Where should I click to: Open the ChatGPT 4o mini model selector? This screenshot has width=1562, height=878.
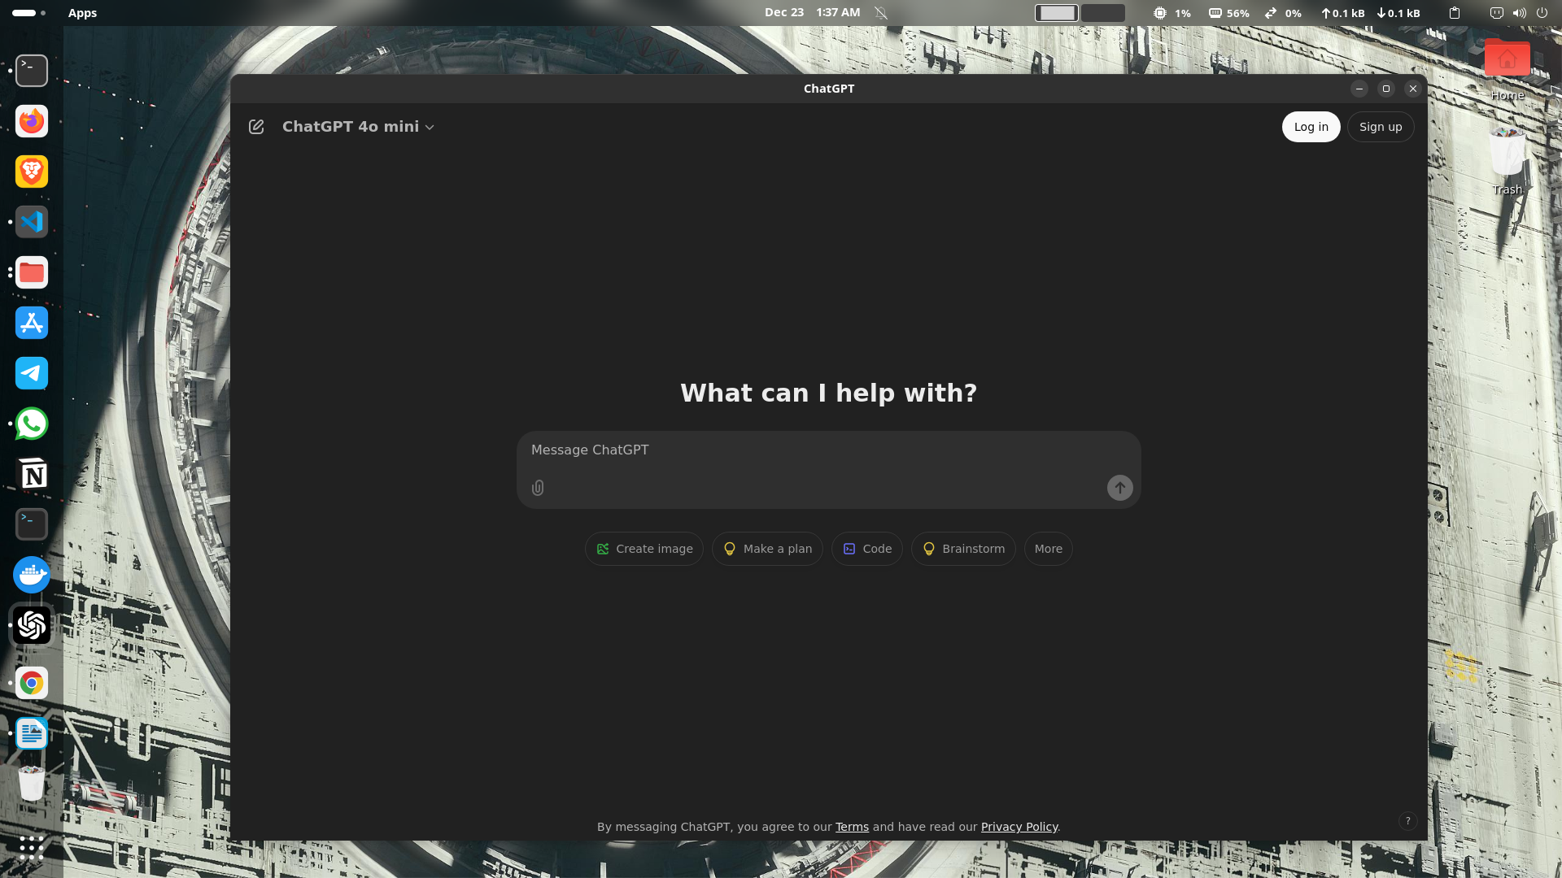point(356,127)
